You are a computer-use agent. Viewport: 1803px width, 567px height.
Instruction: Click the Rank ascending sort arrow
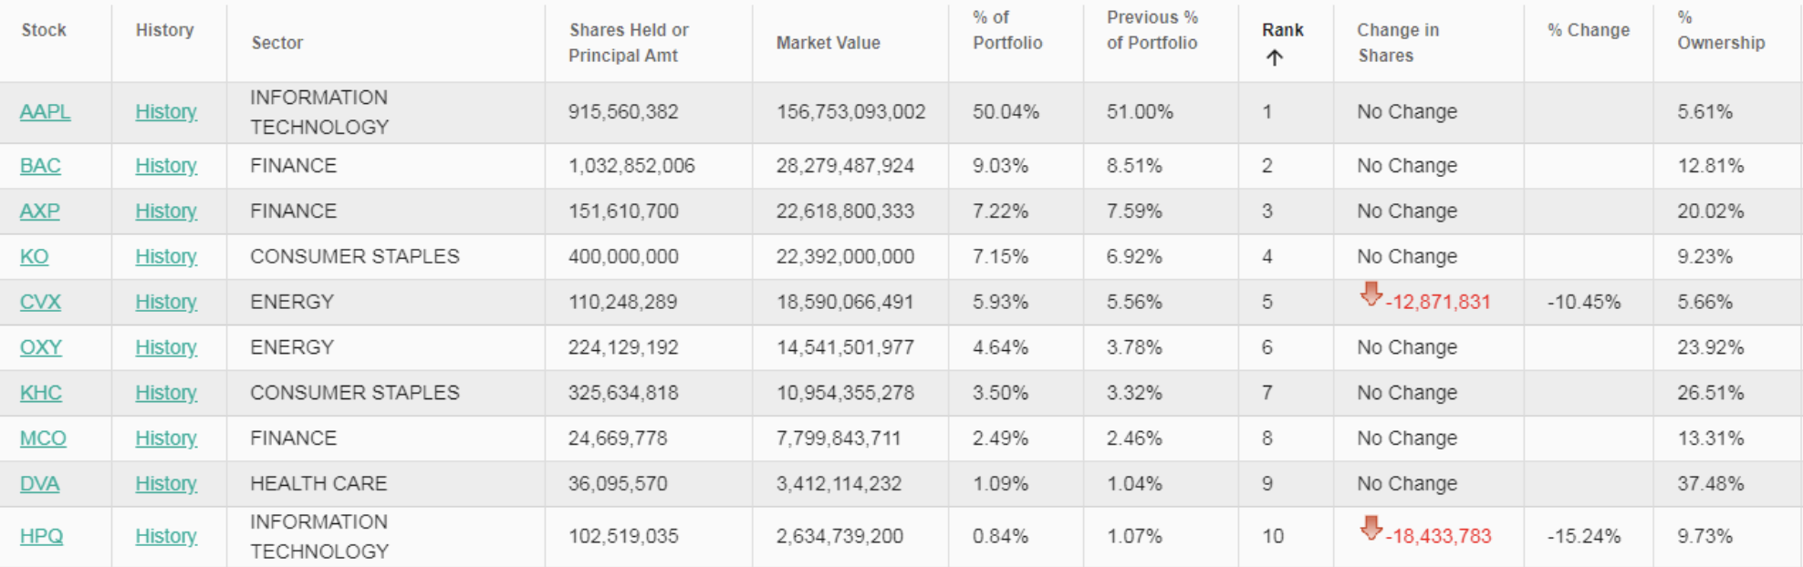(x=1275, y=58)
